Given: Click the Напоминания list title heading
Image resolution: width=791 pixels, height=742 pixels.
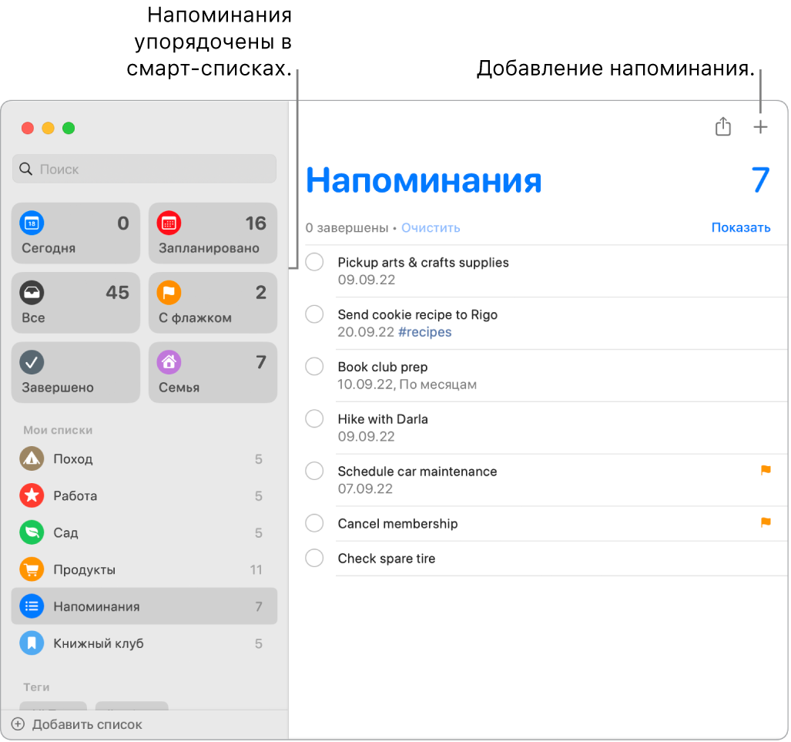Looking at the screenshot, I should 424,180.
